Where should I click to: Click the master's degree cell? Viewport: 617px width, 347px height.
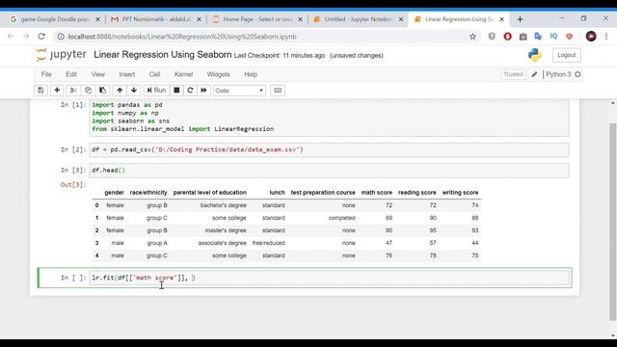pyautogui.click(x=226, y=230)
